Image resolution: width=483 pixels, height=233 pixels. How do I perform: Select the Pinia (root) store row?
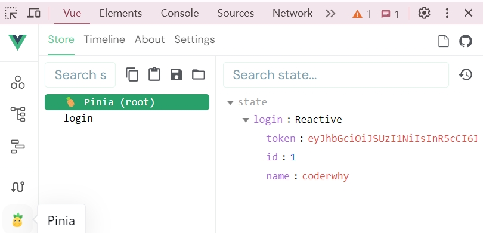[127, 102]
